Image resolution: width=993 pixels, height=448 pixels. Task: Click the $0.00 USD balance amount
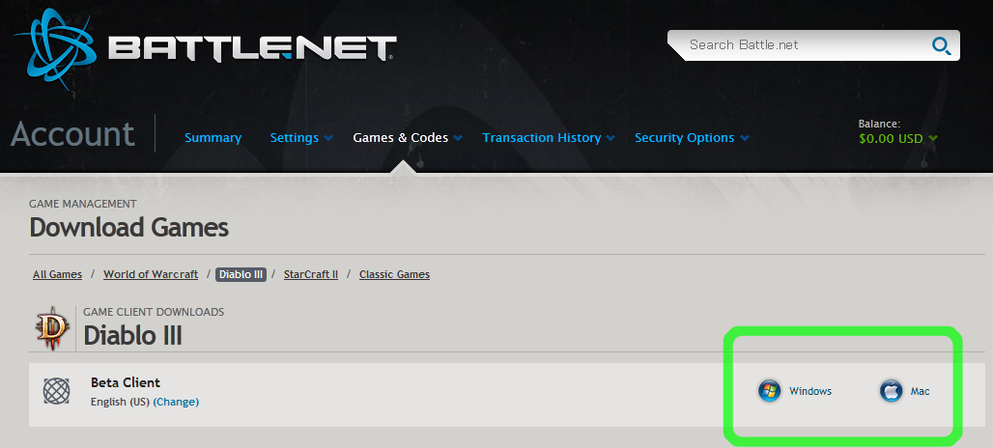(x=891, y=138)
